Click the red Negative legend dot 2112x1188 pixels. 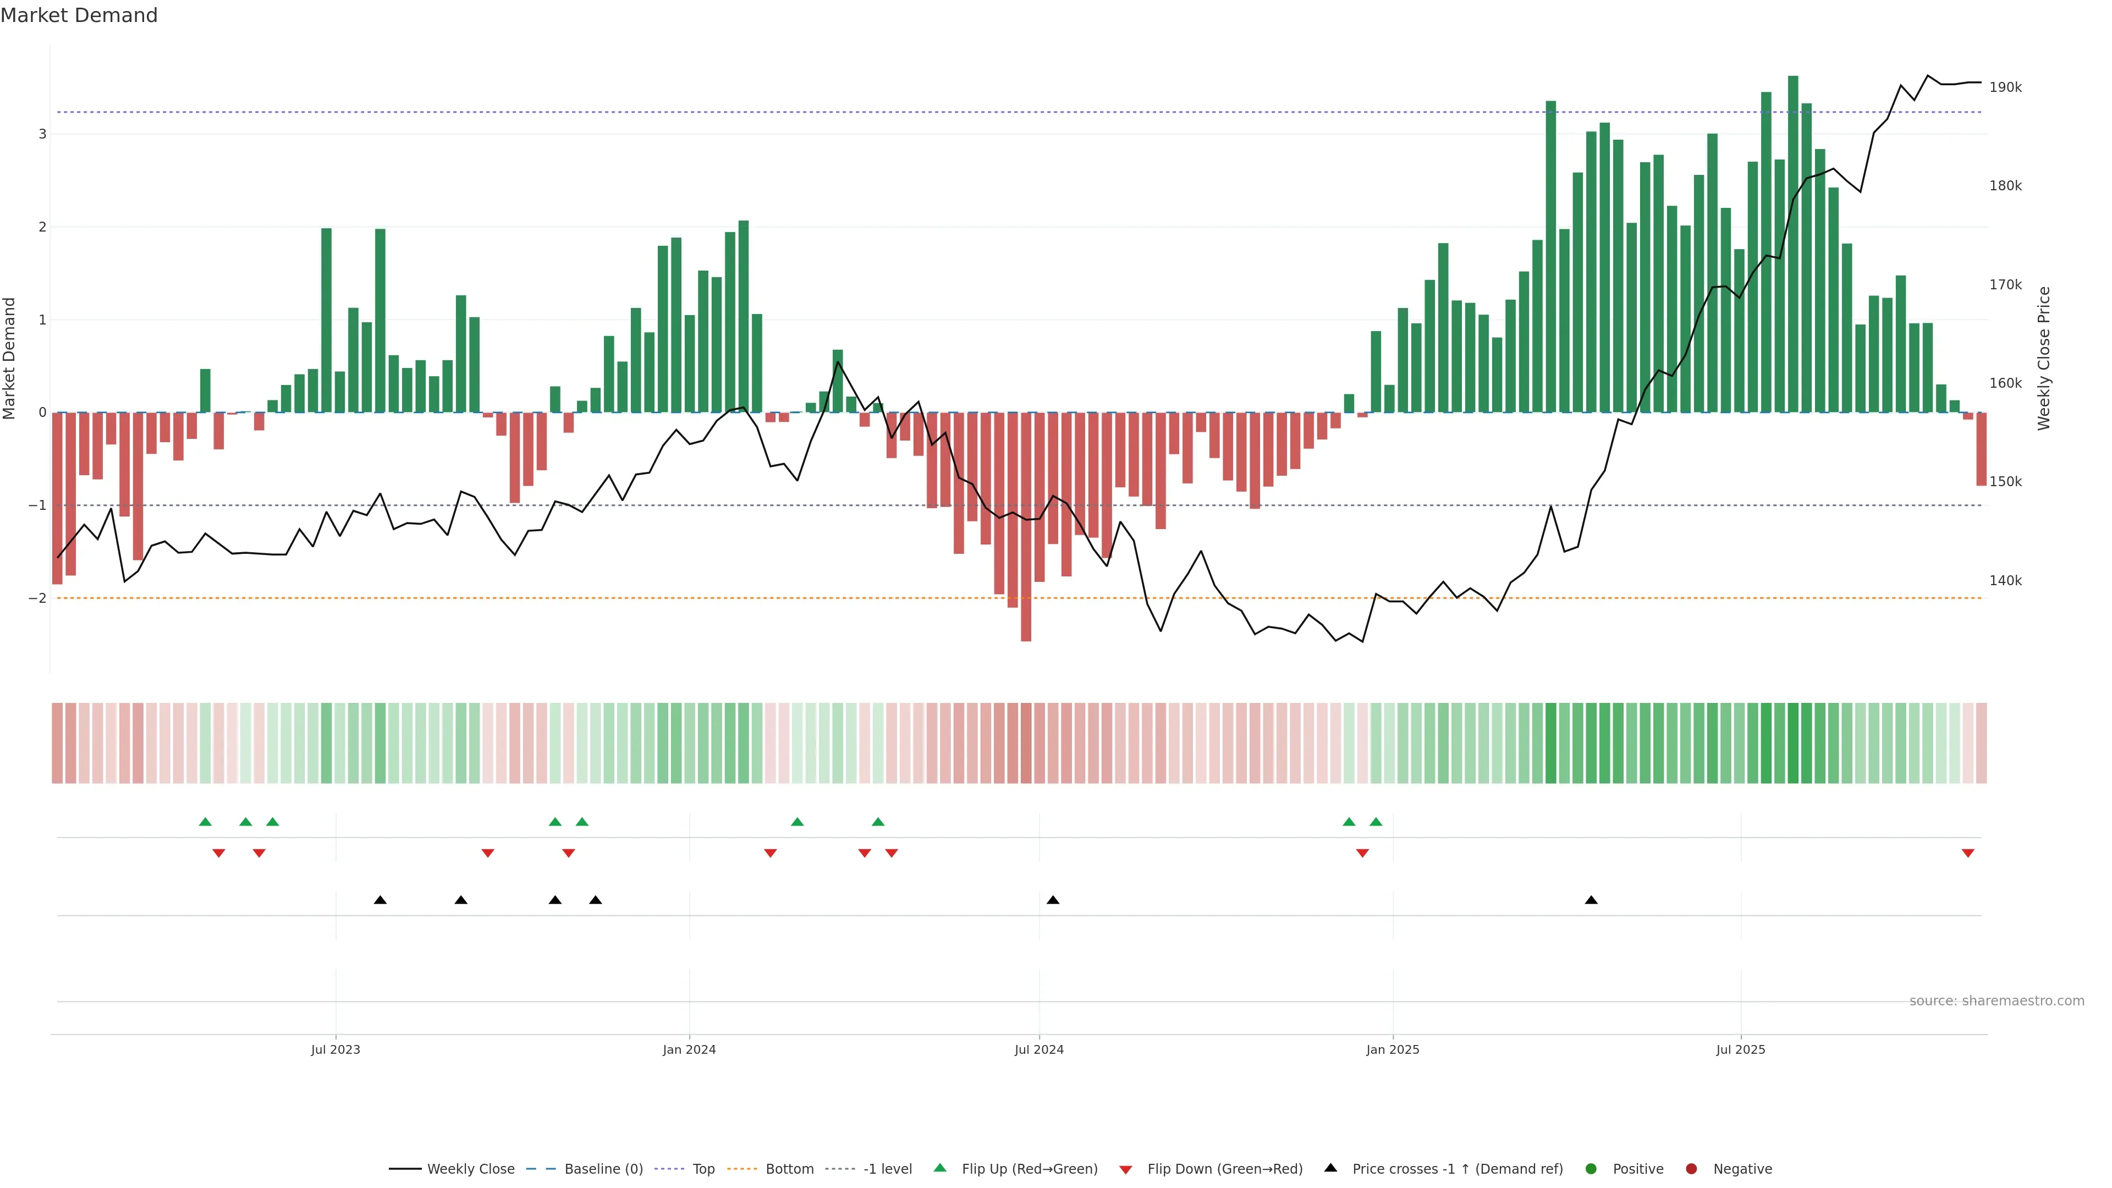click(x=1691, y=1168)
